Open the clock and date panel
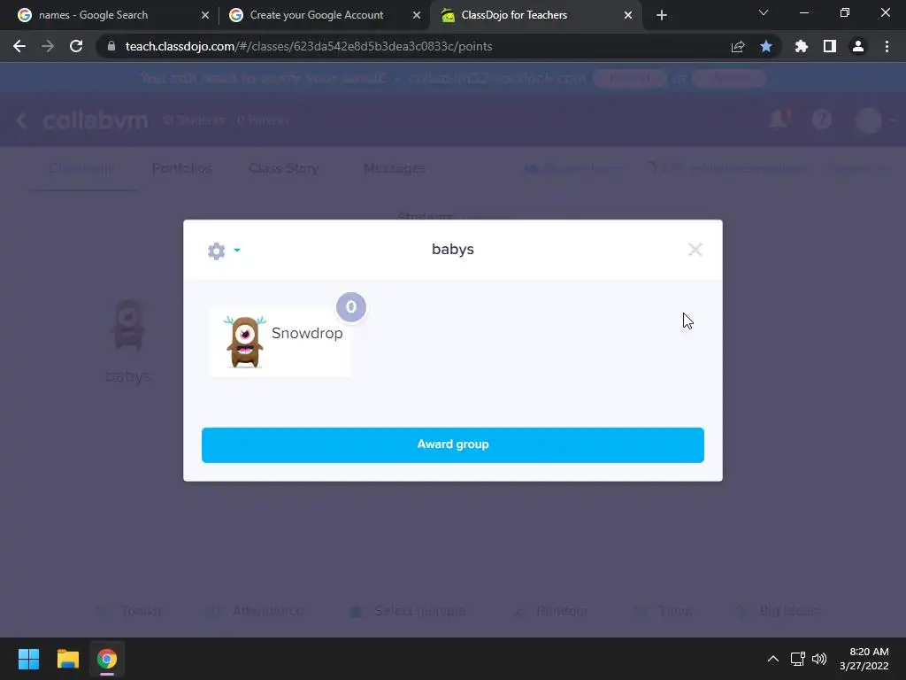 [x=864, y=659]
